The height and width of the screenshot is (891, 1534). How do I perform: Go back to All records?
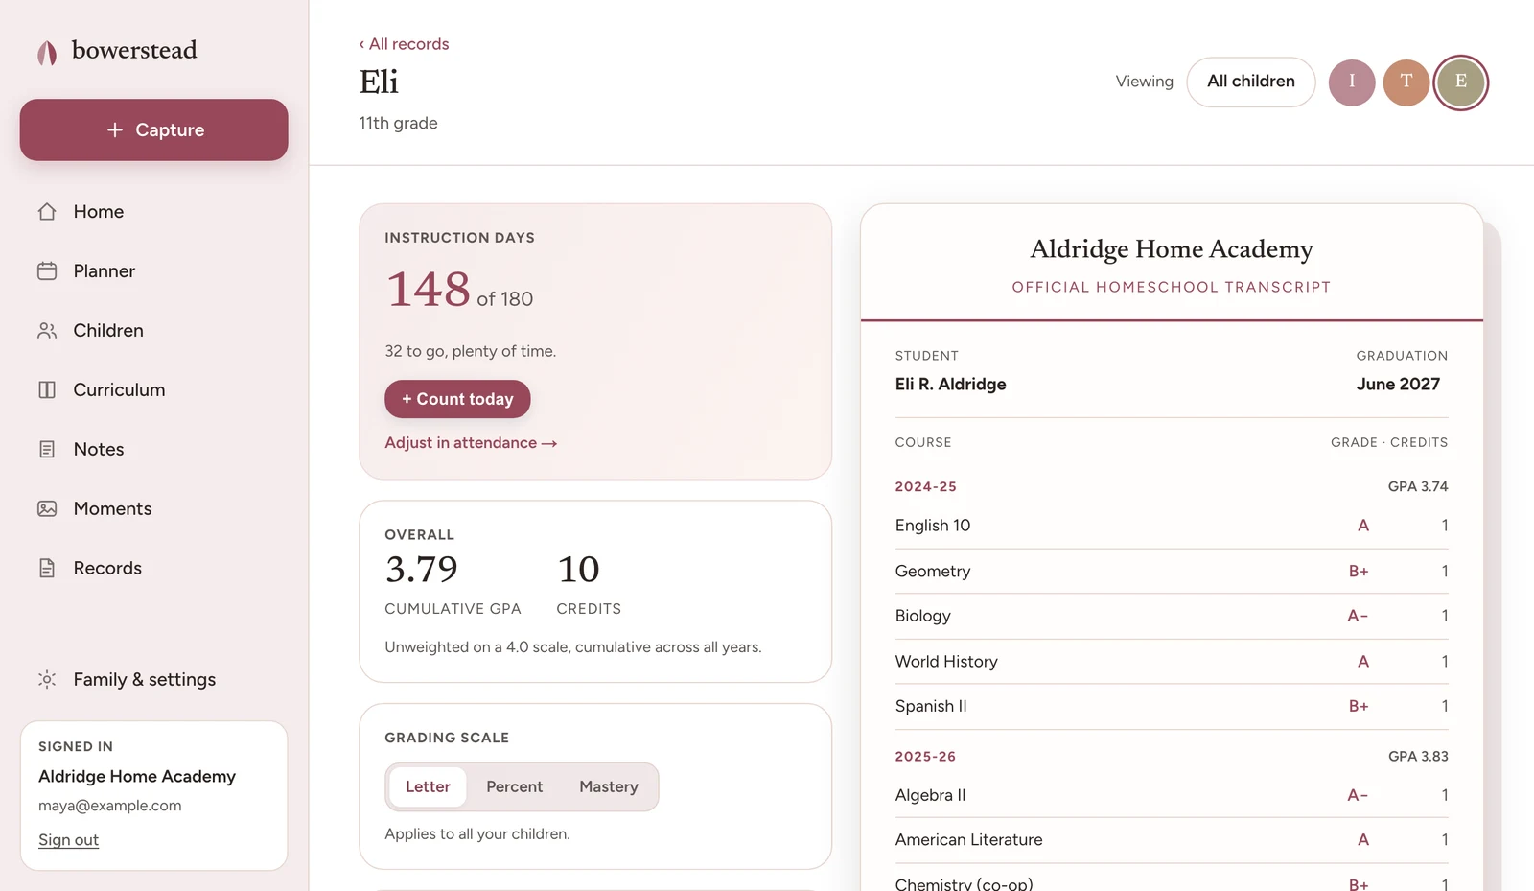pos(404,44)
